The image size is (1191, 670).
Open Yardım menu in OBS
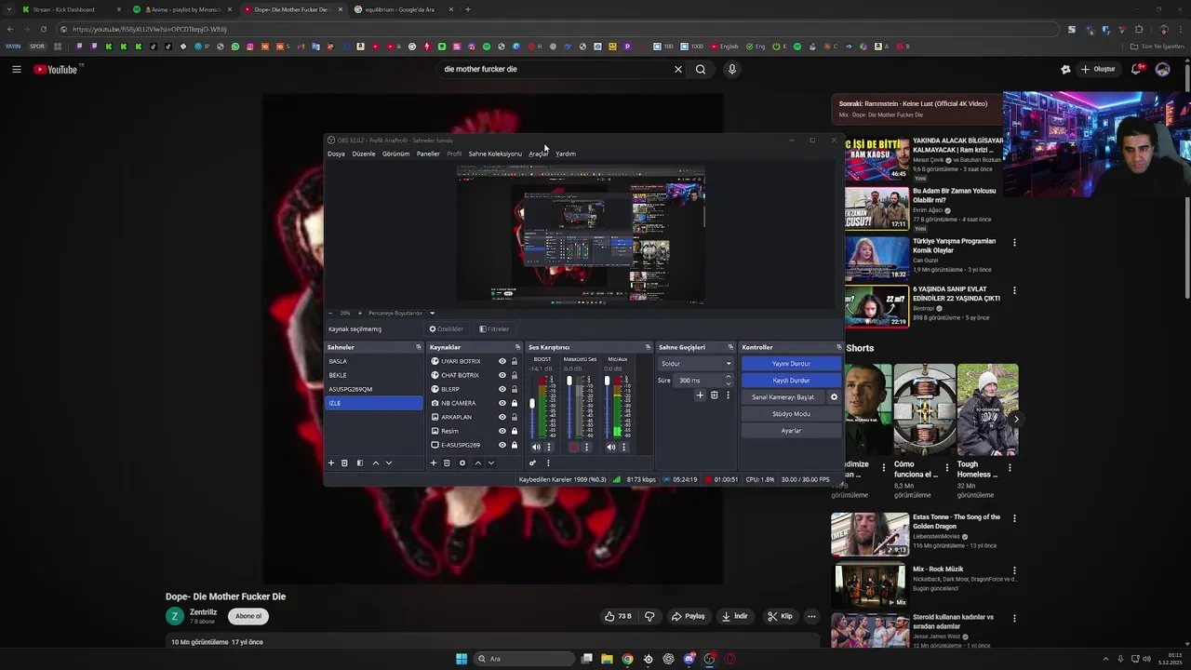point(566,154)
